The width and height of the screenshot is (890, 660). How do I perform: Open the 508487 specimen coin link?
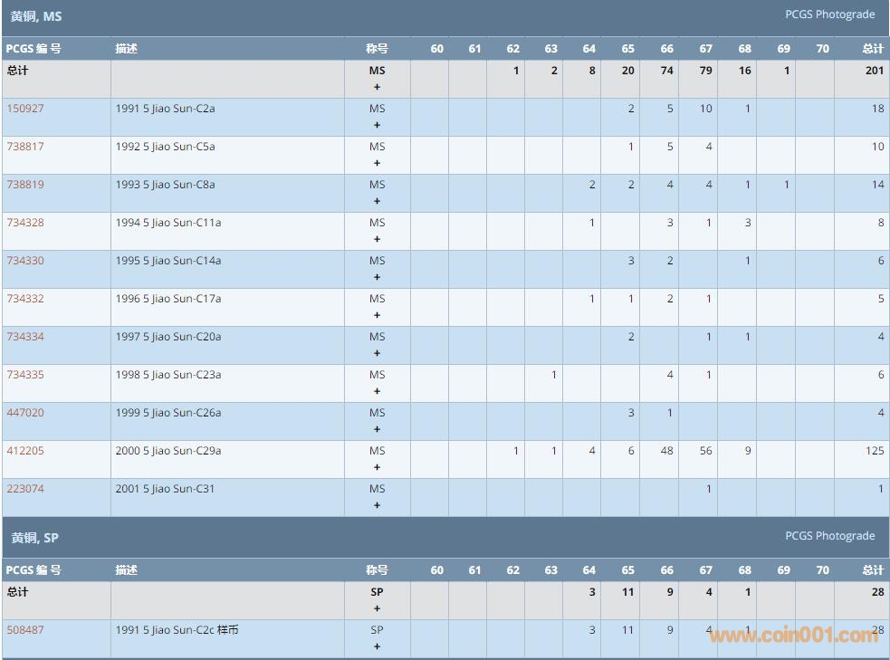pyautogui.click(x=25, y=630)
